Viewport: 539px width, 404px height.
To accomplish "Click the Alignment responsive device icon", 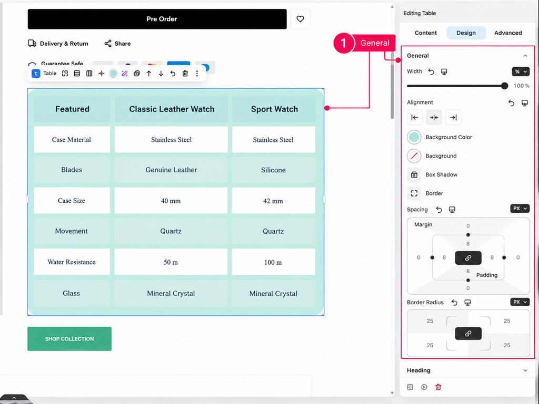I will (x=525, y=103).
